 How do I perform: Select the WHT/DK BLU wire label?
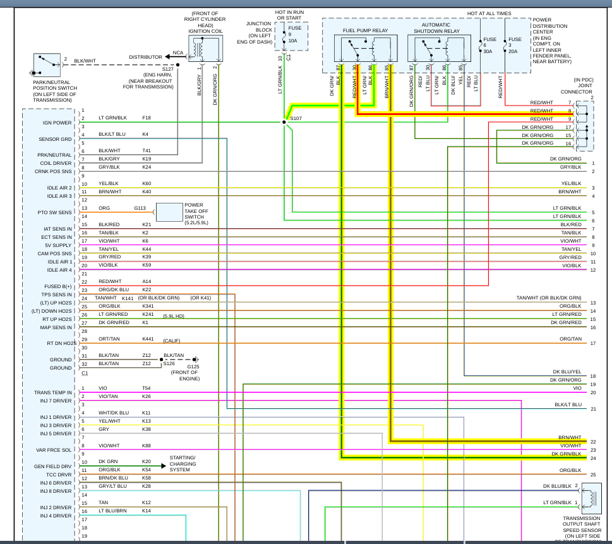click(114, 413)
